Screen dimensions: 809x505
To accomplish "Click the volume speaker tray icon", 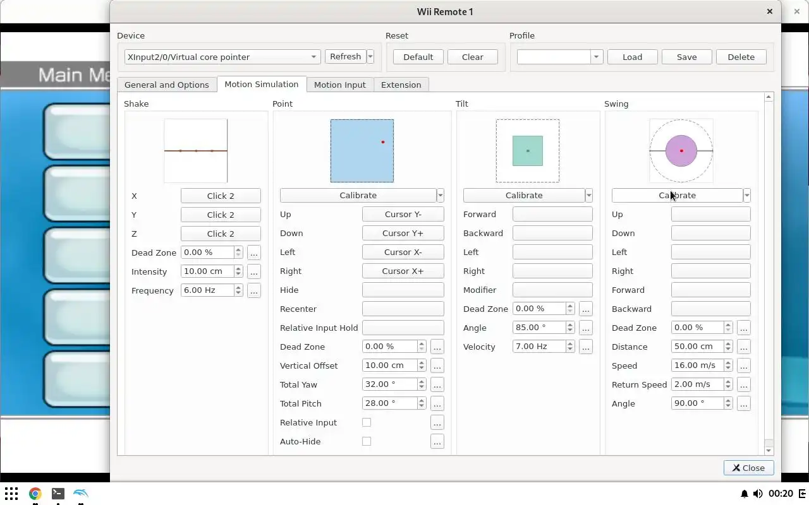I will coord(758,494).
